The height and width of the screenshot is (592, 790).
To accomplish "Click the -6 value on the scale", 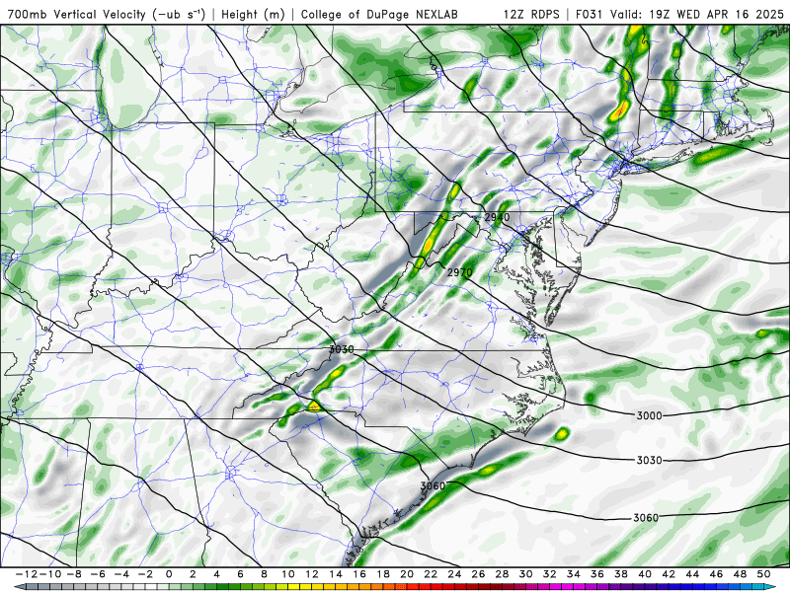I will pyautogui.click(x=98, y=574).
